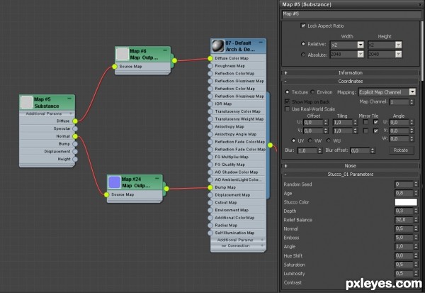Image resolution: width=425 pixels, height=293 pixels.
Task: Click the Stucco Color white swatch
Action: 406,202
